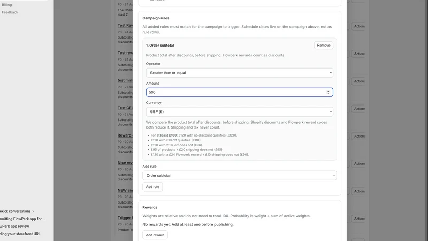This screenshot has height=241, width=428.
Task: Remove the Order subtotal rule
Action: pos(324,46)
